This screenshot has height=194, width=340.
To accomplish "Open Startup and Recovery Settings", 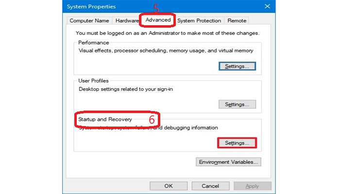I will 237,143.
